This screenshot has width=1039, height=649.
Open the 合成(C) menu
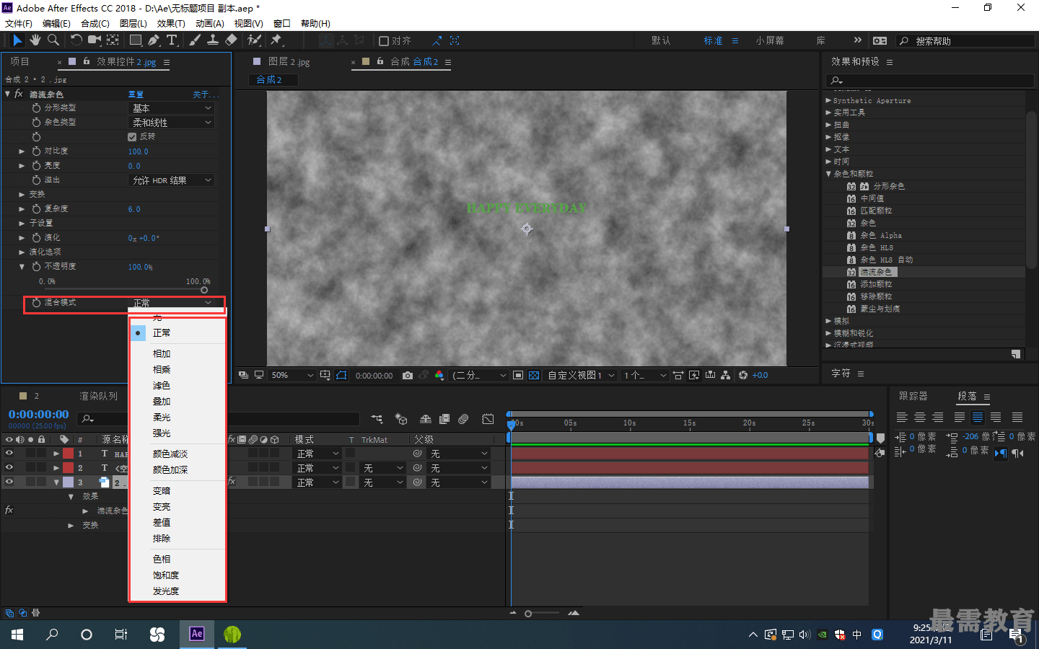tap(95, 24)
